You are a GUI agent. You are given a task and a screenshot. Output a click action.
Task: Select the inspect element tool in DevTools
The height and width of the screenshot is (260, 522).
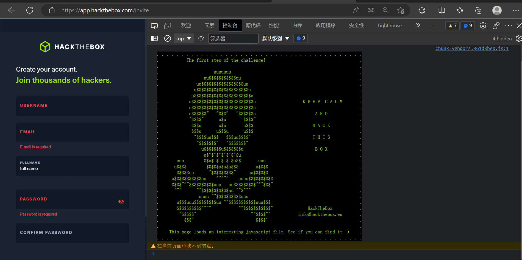click(x=154, y=26)
